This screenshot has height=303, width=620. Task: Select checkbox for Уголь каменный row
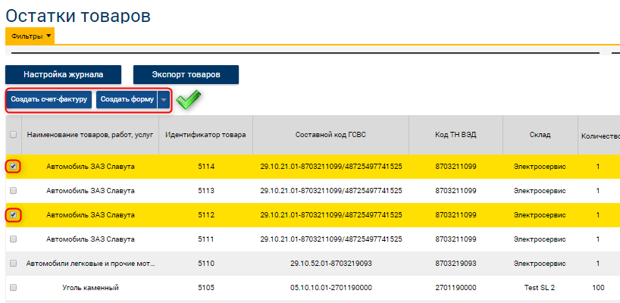coord(14,288)
